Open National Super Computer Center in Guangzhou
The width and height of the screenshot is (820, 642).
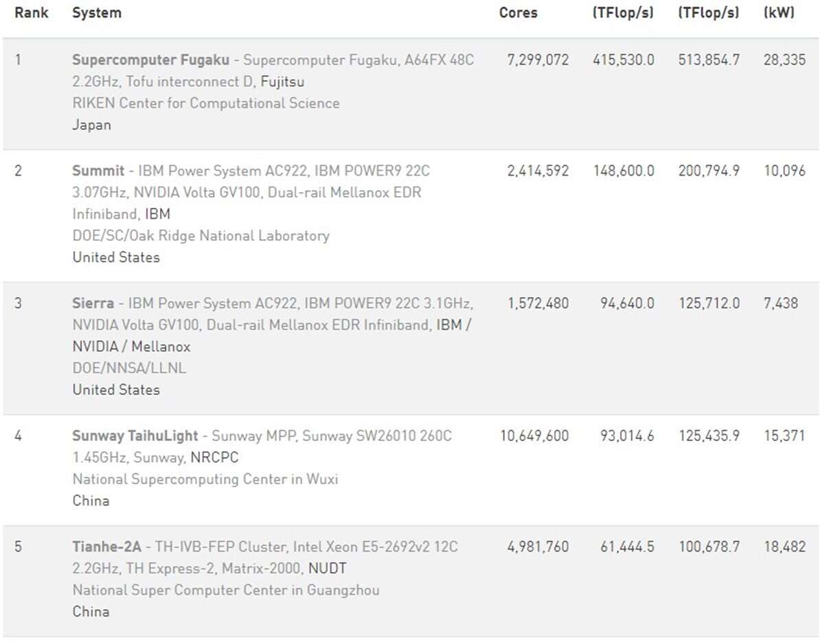click(x=225, y=590)
